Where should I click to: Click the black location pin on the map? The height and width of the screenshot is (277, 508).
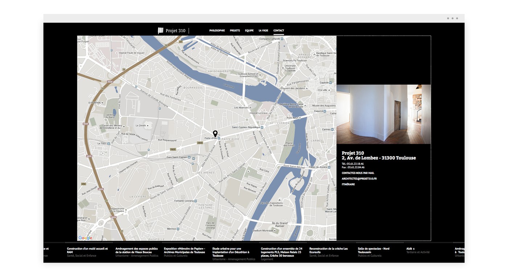coord(215,134)
